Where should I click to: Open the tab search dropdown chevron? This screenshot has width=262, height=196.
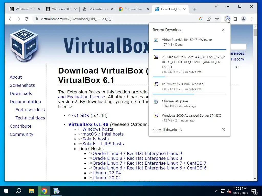[216, 6]
